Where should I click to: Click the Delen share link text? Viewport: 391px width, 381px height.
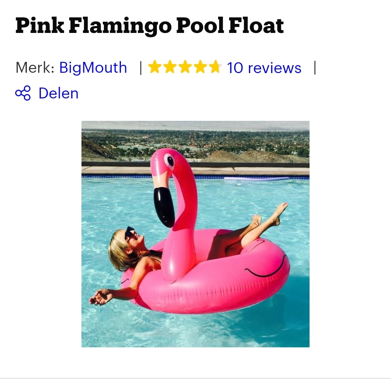point(58,93)
